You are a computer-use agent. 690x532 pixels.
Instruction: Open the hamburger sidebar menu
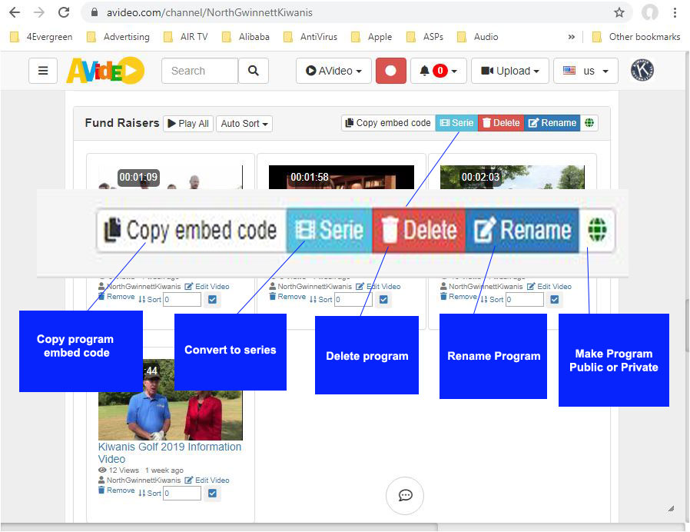pyautogui.click(x=43, y=71)
